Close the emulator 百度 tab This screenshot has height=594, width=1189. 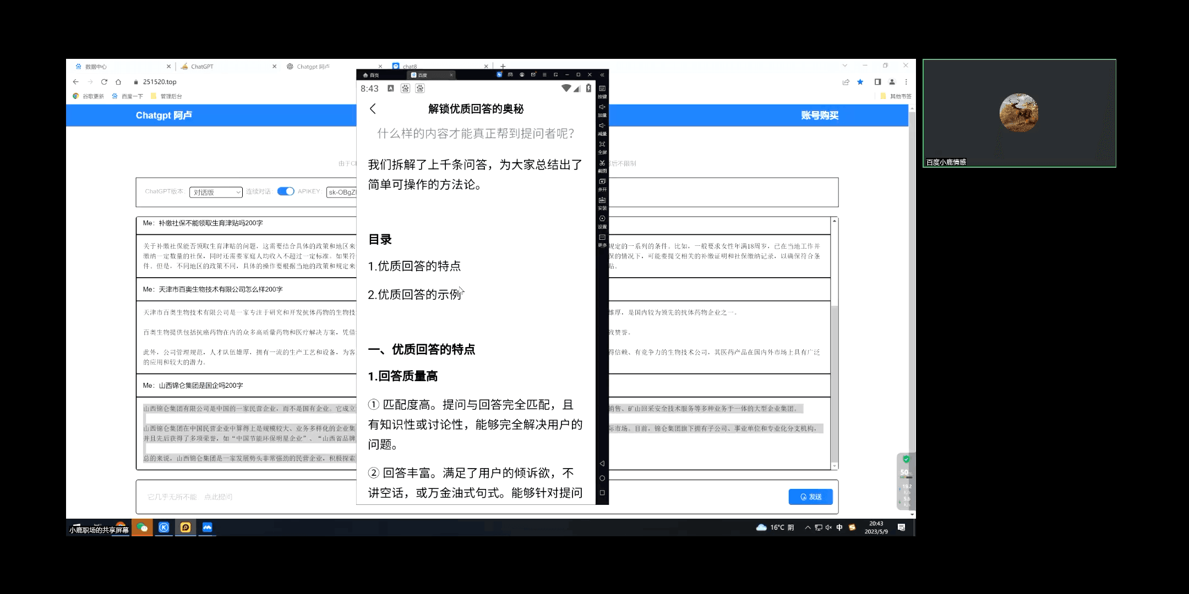pyautogui.click(x=451, y=75)
